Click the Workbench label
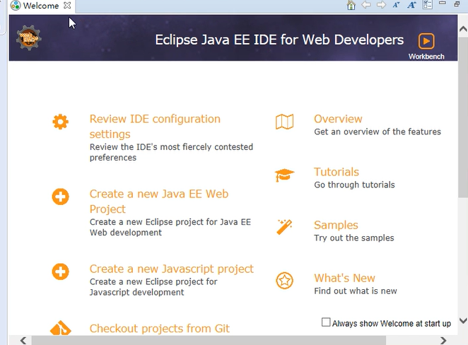Viewport: 468px width, 345px height. click(x=426, y=57)
